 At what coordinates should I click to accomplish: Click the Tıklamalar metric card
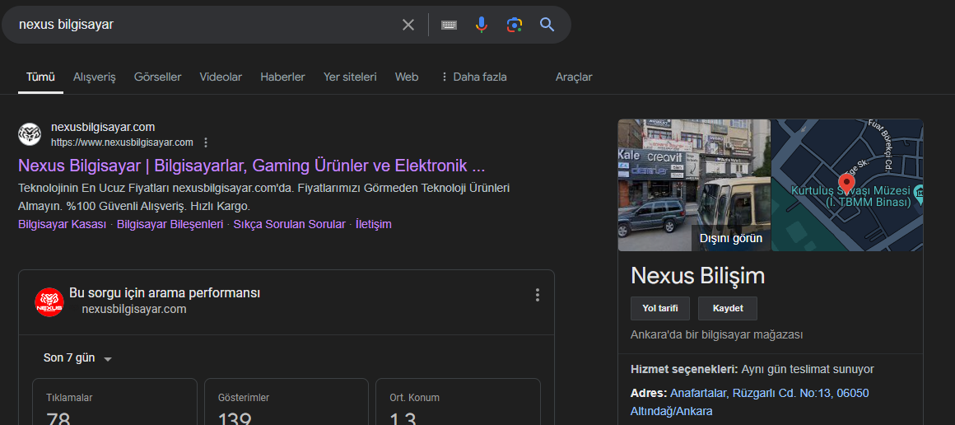coord(114,401)
